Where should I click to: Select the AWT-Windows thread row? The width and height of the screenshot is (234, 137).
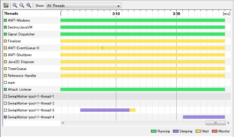19,20
